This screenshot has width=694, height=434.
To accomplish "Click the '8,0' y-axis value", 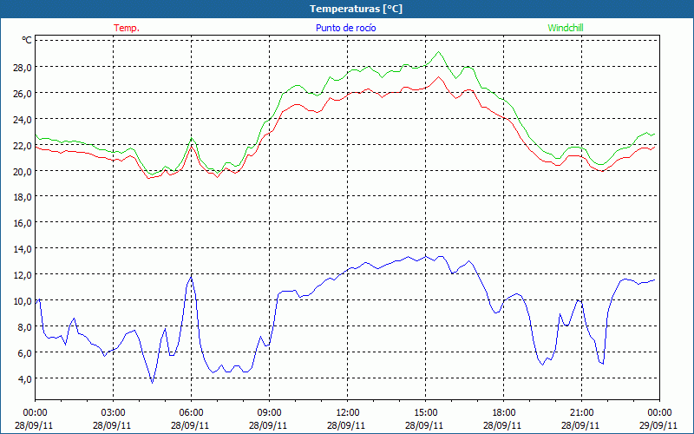I will (x=25, y=327).
